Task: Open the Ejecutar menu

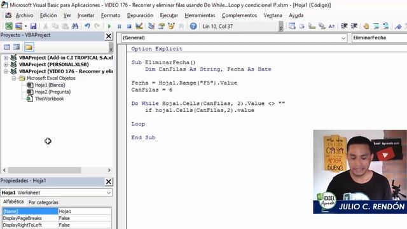Action: click(169, 15)
